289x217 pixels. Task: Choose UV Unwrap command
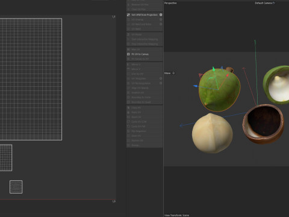(137, 20)
